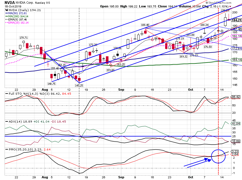Viewport: 242px width, 180px height.
Task: Select the pink EMA(20) legend entry
Action: click(x=17, y=23)
